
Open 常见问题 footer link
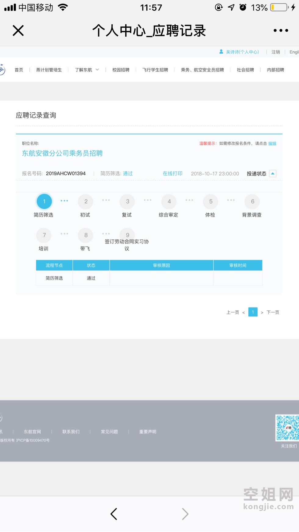coord(109,432)
